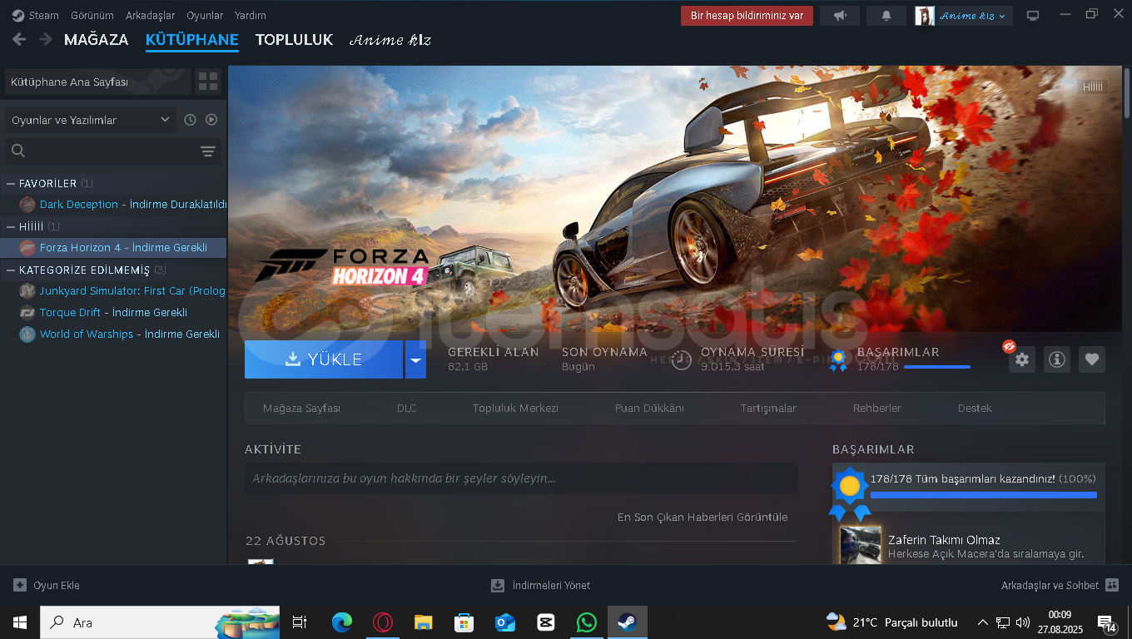This screenshot has height=639, width=1132.
Task: Open the Topluluk Merkezi link
Action: tap(515, 409)
